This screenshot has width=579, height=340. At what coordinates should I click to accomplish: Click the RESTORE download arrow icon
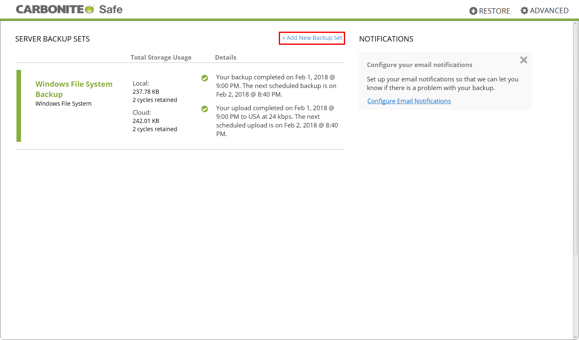(x=473, y=11)
